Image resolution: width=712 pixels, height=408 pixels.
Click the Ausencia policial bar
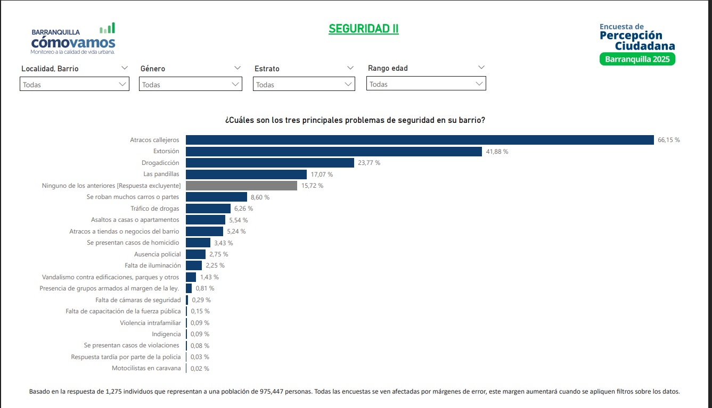tap(195, 254)
